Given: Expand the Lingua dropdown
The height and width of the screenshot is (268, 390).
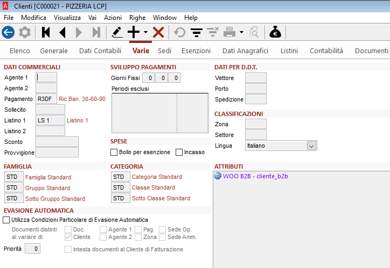Looking at the screenshot, I should [311, 146].
